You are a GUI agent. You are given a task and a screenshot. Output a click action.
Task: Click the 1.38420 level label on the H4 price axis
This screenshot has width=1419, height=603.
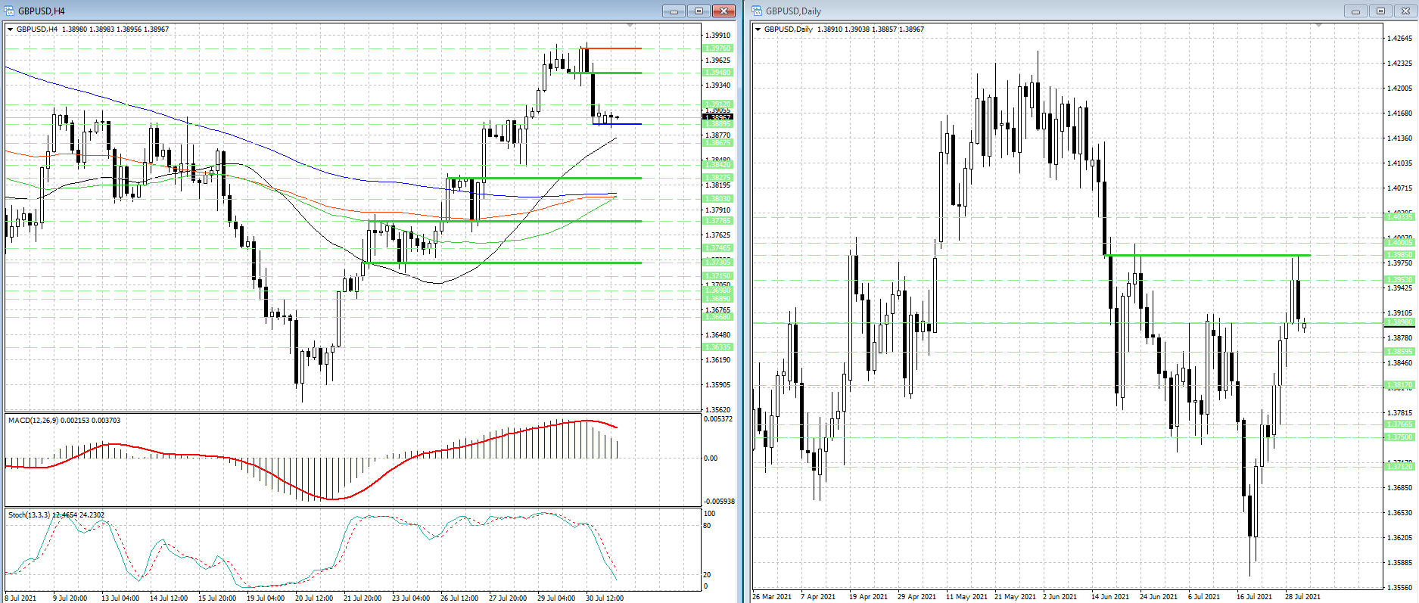pyautogui.click(x=718, y=165)
